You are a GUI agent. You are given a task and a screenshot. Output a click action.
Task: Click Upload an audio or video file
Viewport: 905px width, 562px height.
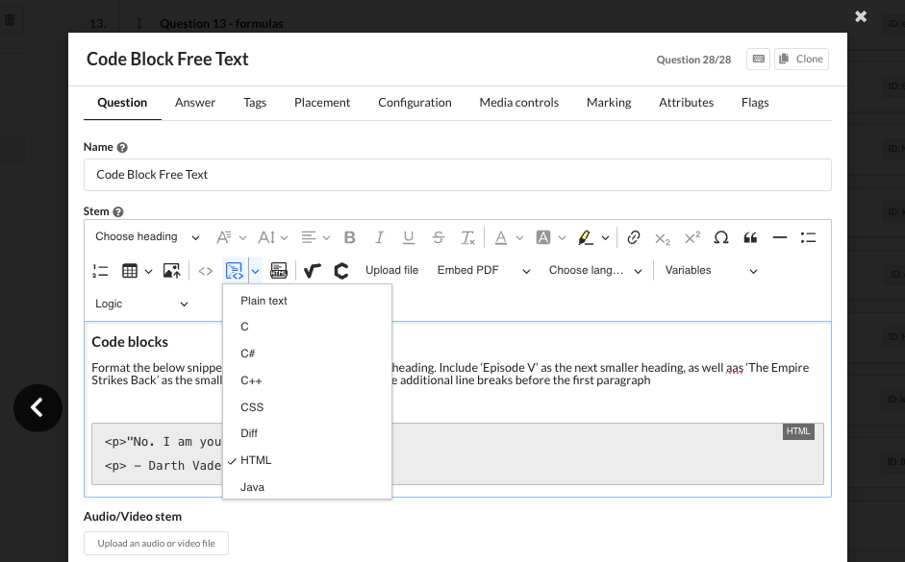point(156,543)
